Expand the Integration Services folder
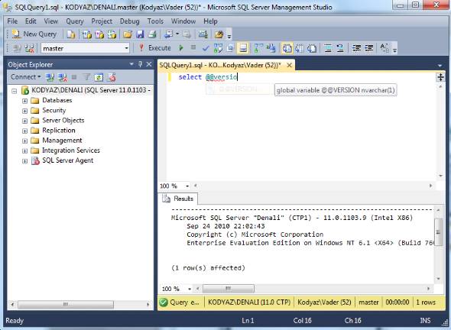 [x=24, y=151]
